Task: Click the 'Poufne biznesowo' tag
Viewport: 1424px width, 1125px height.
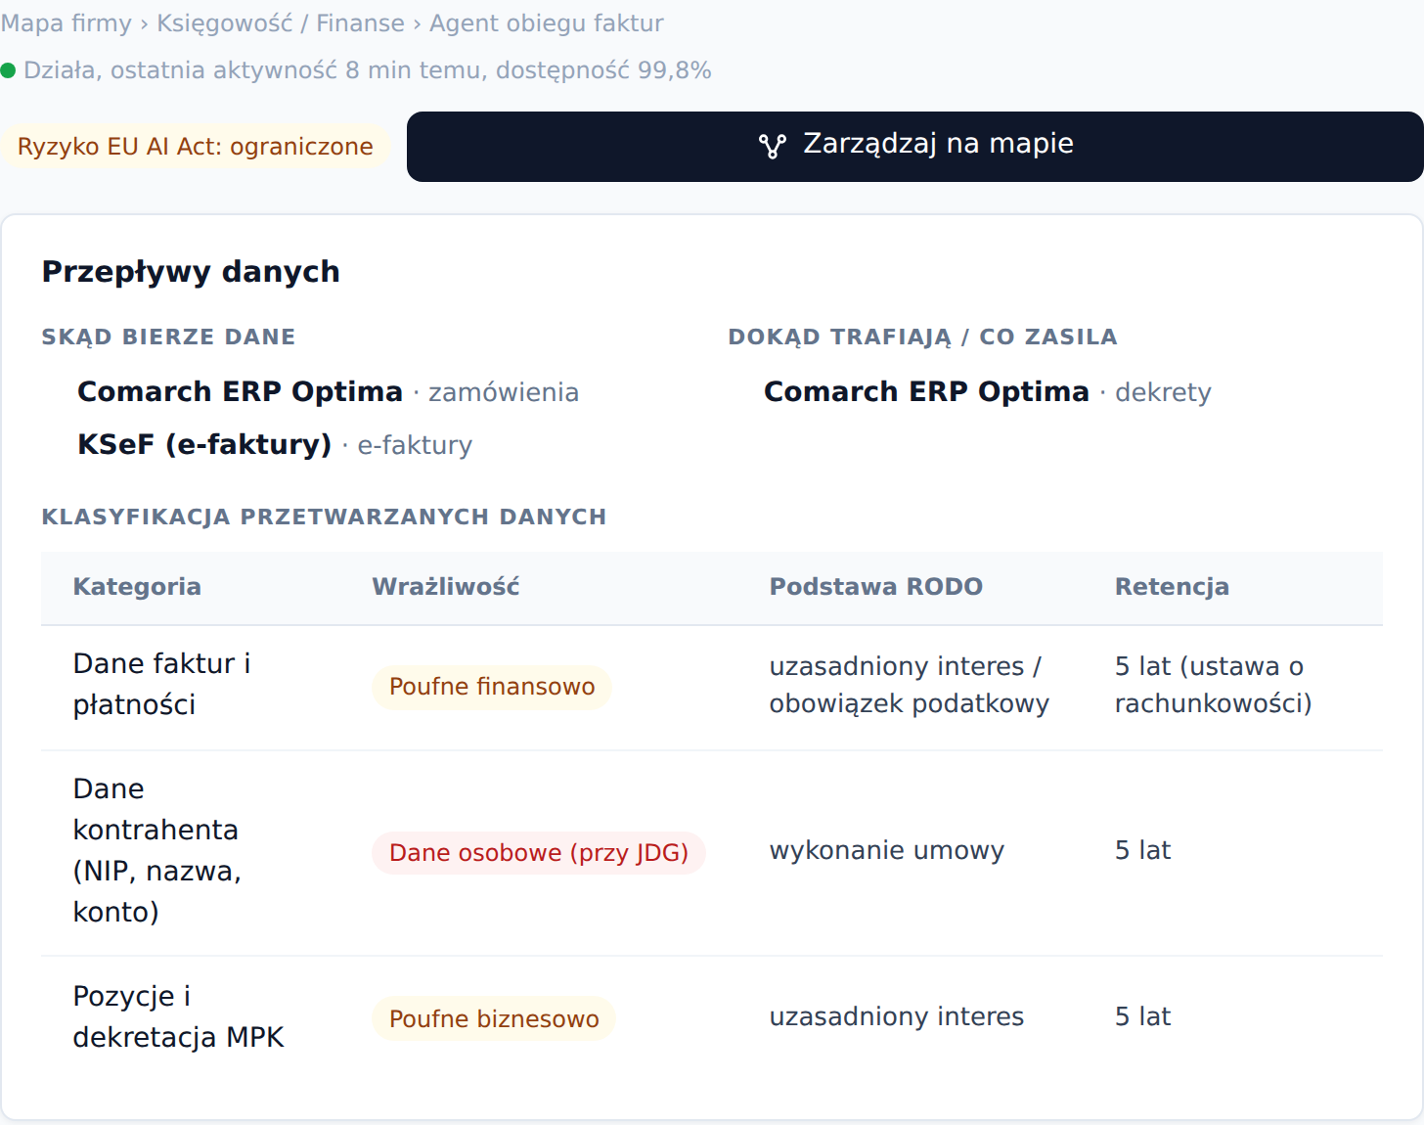Action: coord(494,1019)
